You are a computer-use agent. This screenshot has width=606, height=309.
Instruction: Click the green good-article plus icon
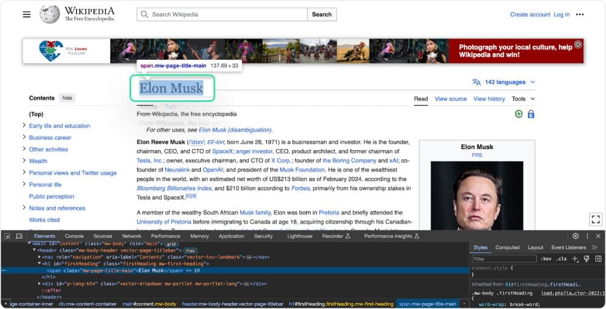point(519,114)
